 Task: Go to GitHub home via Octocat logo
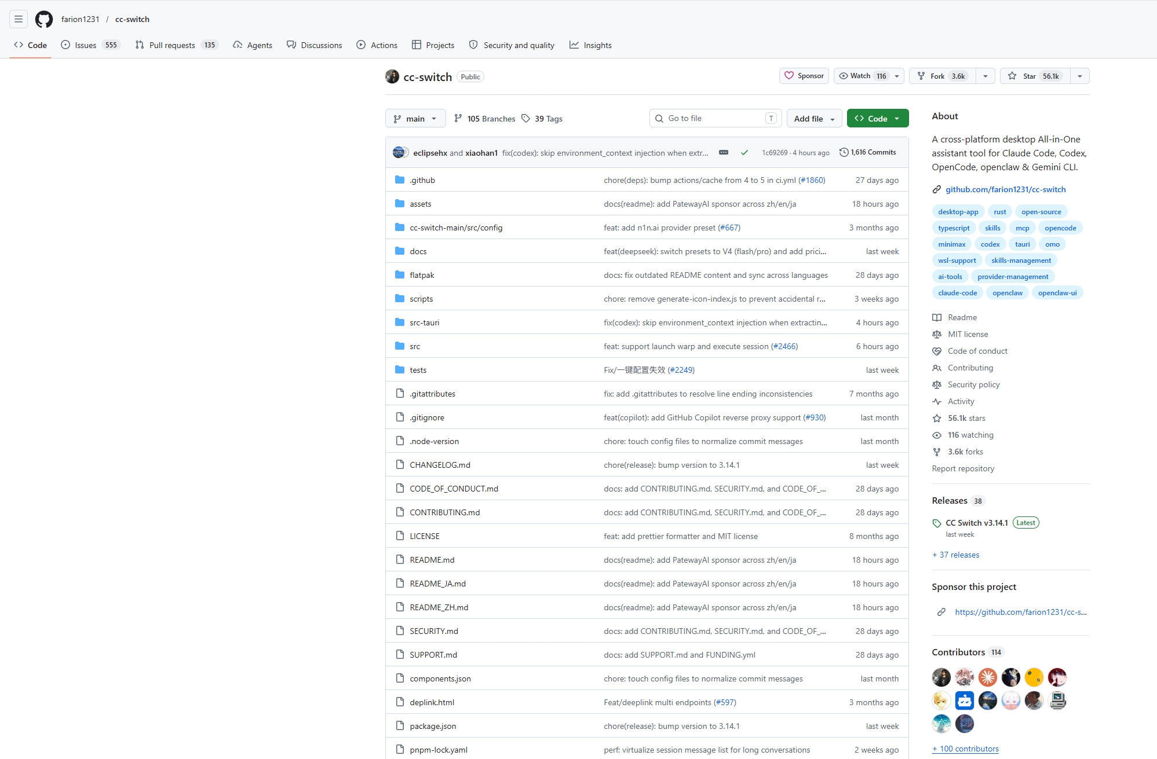click(x=44, y=19)
